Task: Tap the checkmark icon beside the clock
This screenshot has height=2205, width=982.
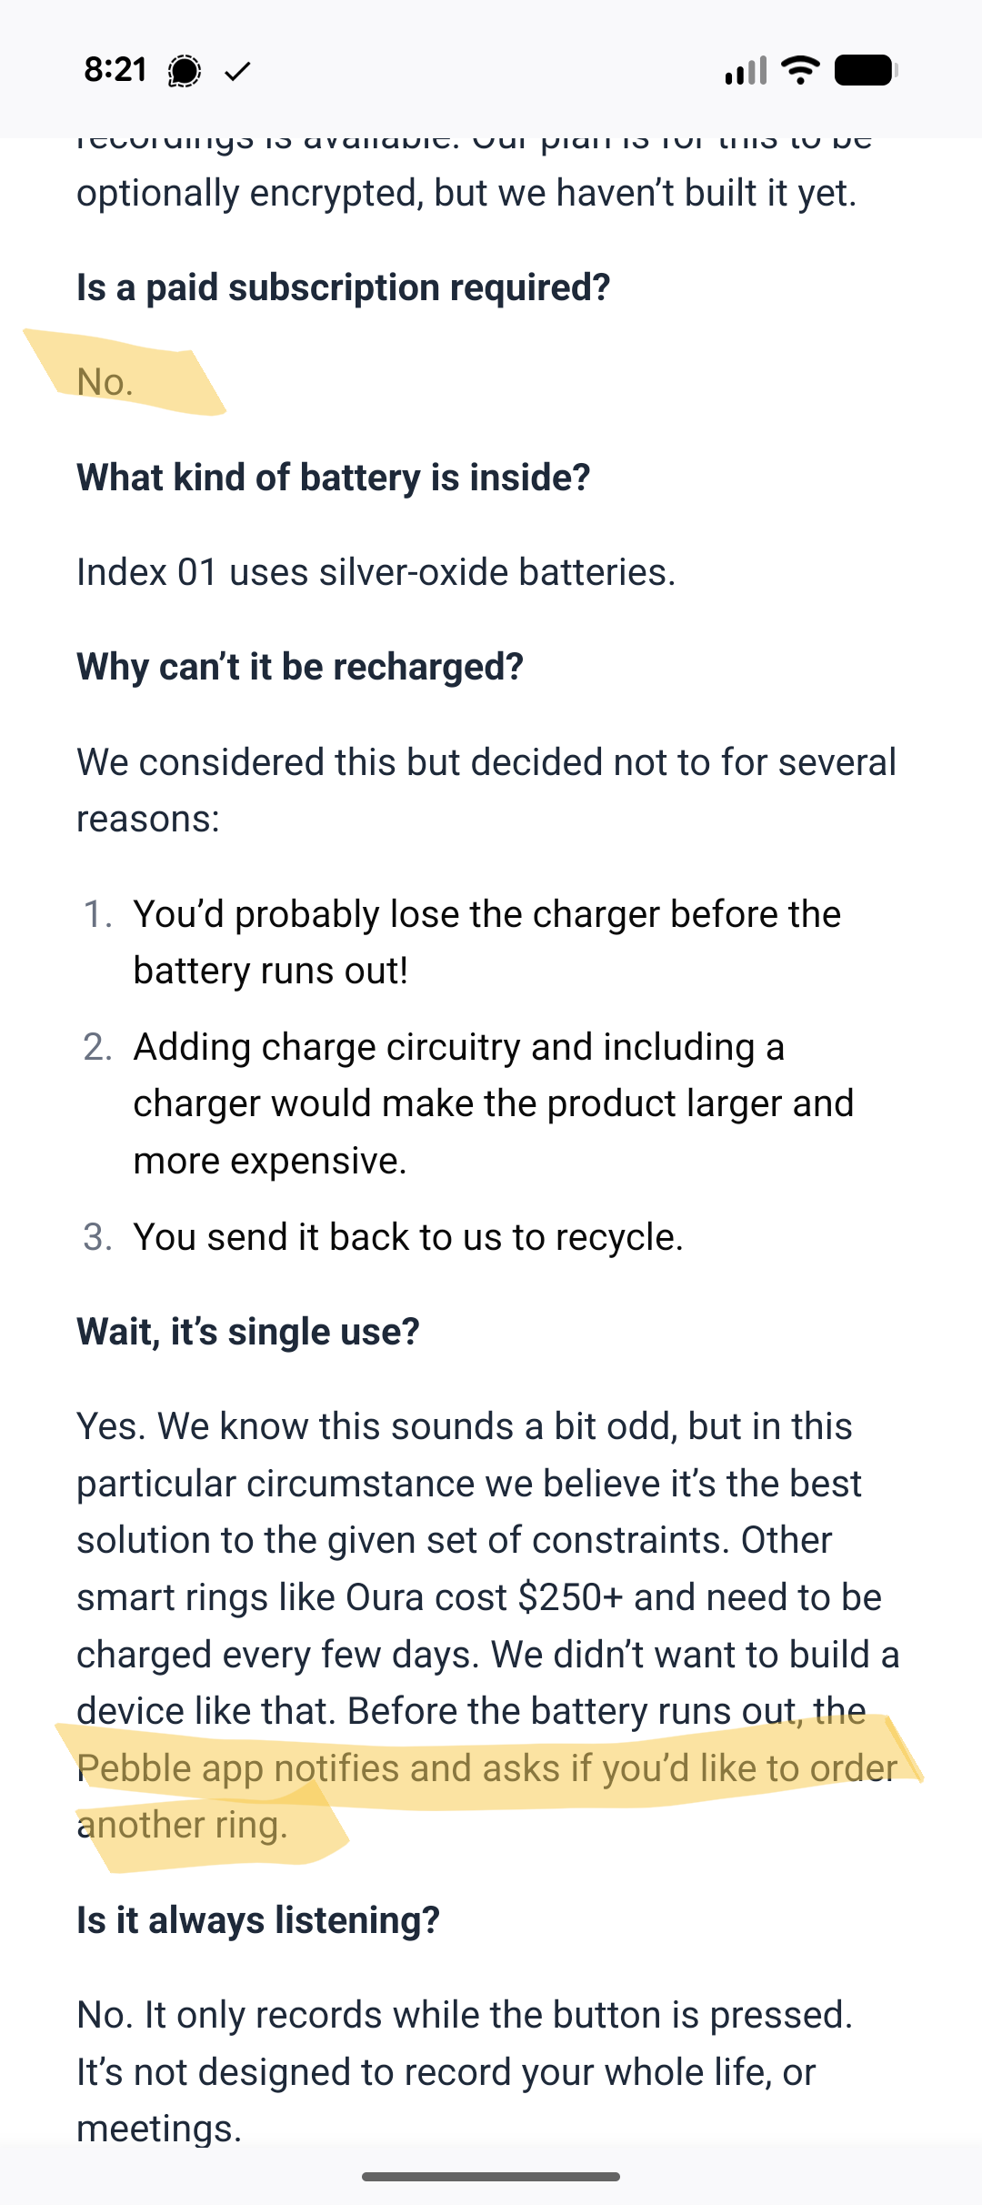Action: pos(237,71)
